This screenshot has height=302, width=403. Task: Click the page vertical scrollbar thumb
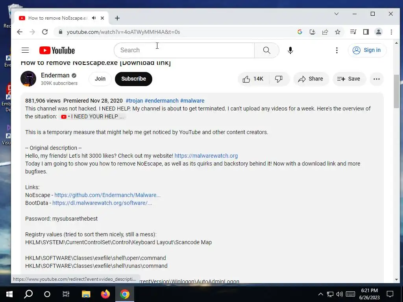pos(396,92)
